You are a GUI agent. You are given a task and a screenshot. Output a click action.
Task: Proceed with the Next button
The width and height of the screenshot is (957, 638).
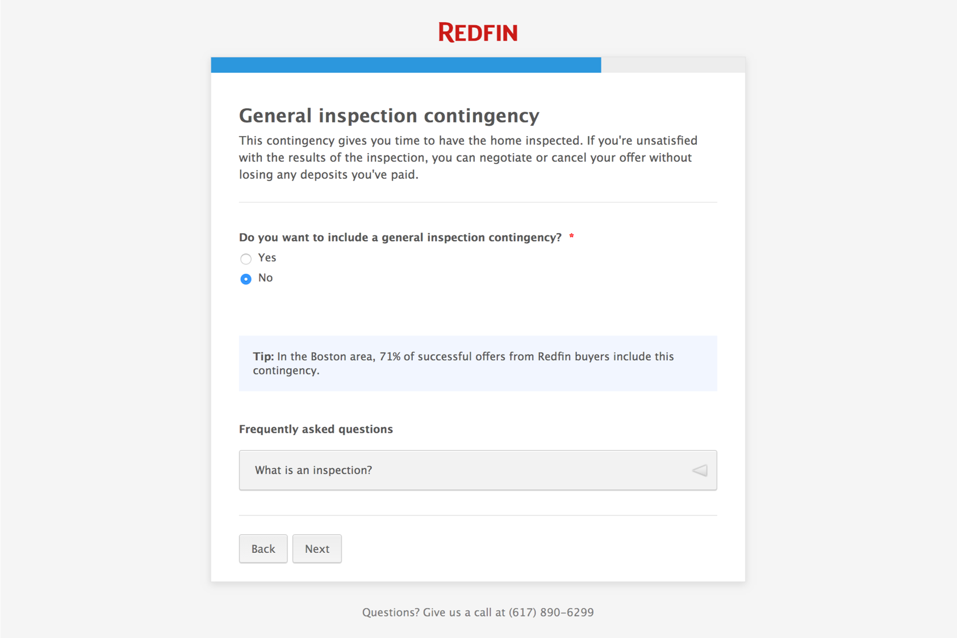[x=317, y=548]
